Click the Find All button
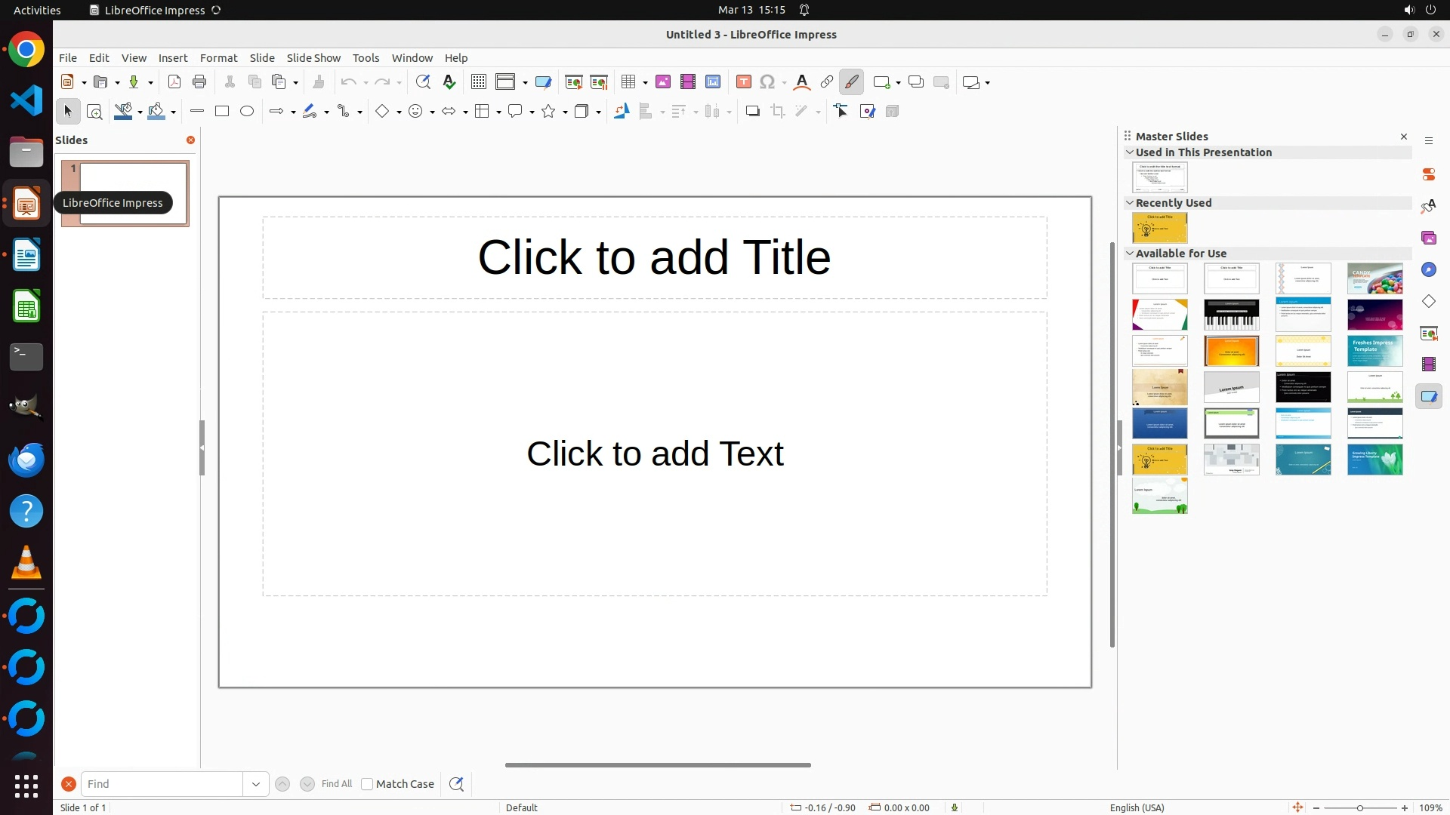Viewport: 1450px width, 815px height. coord(337,784)
